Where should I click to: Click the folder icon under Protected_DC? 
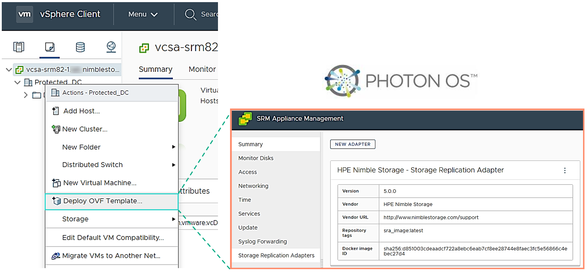pyautogui.click(x=37, y=95)
